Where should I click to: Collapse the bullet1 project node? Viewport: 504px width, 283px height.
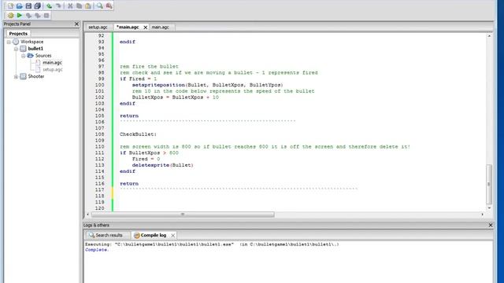tap(16, 49)
